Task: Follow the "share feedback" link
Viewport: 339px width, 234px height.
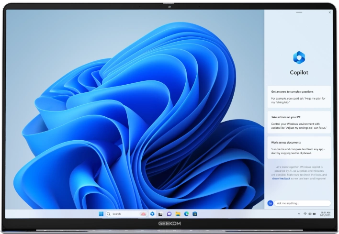Action: 282,178
